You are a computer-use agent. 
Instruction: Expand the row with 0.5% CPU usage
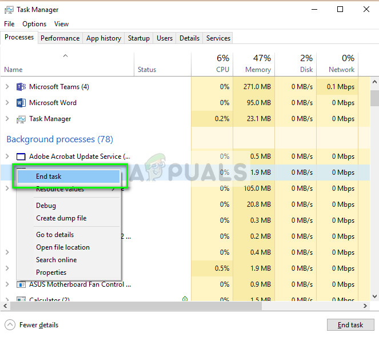click(7, 268)
